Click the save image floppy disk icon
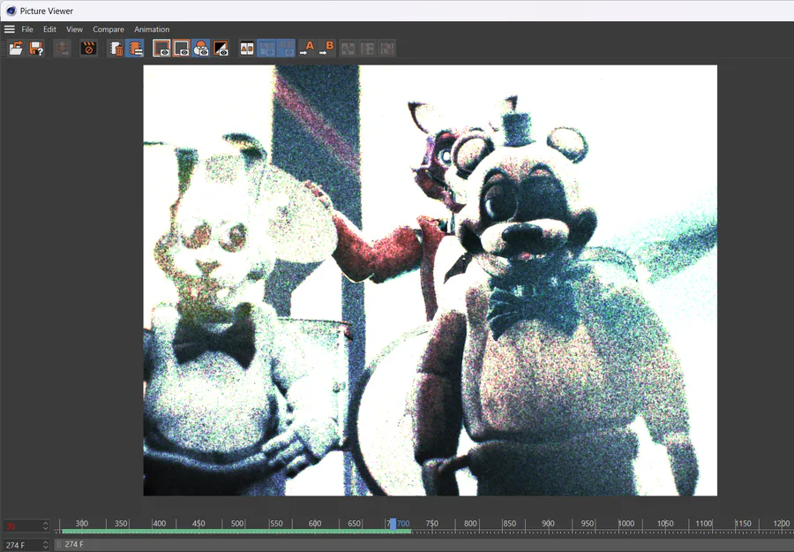 tap(36, 49)
